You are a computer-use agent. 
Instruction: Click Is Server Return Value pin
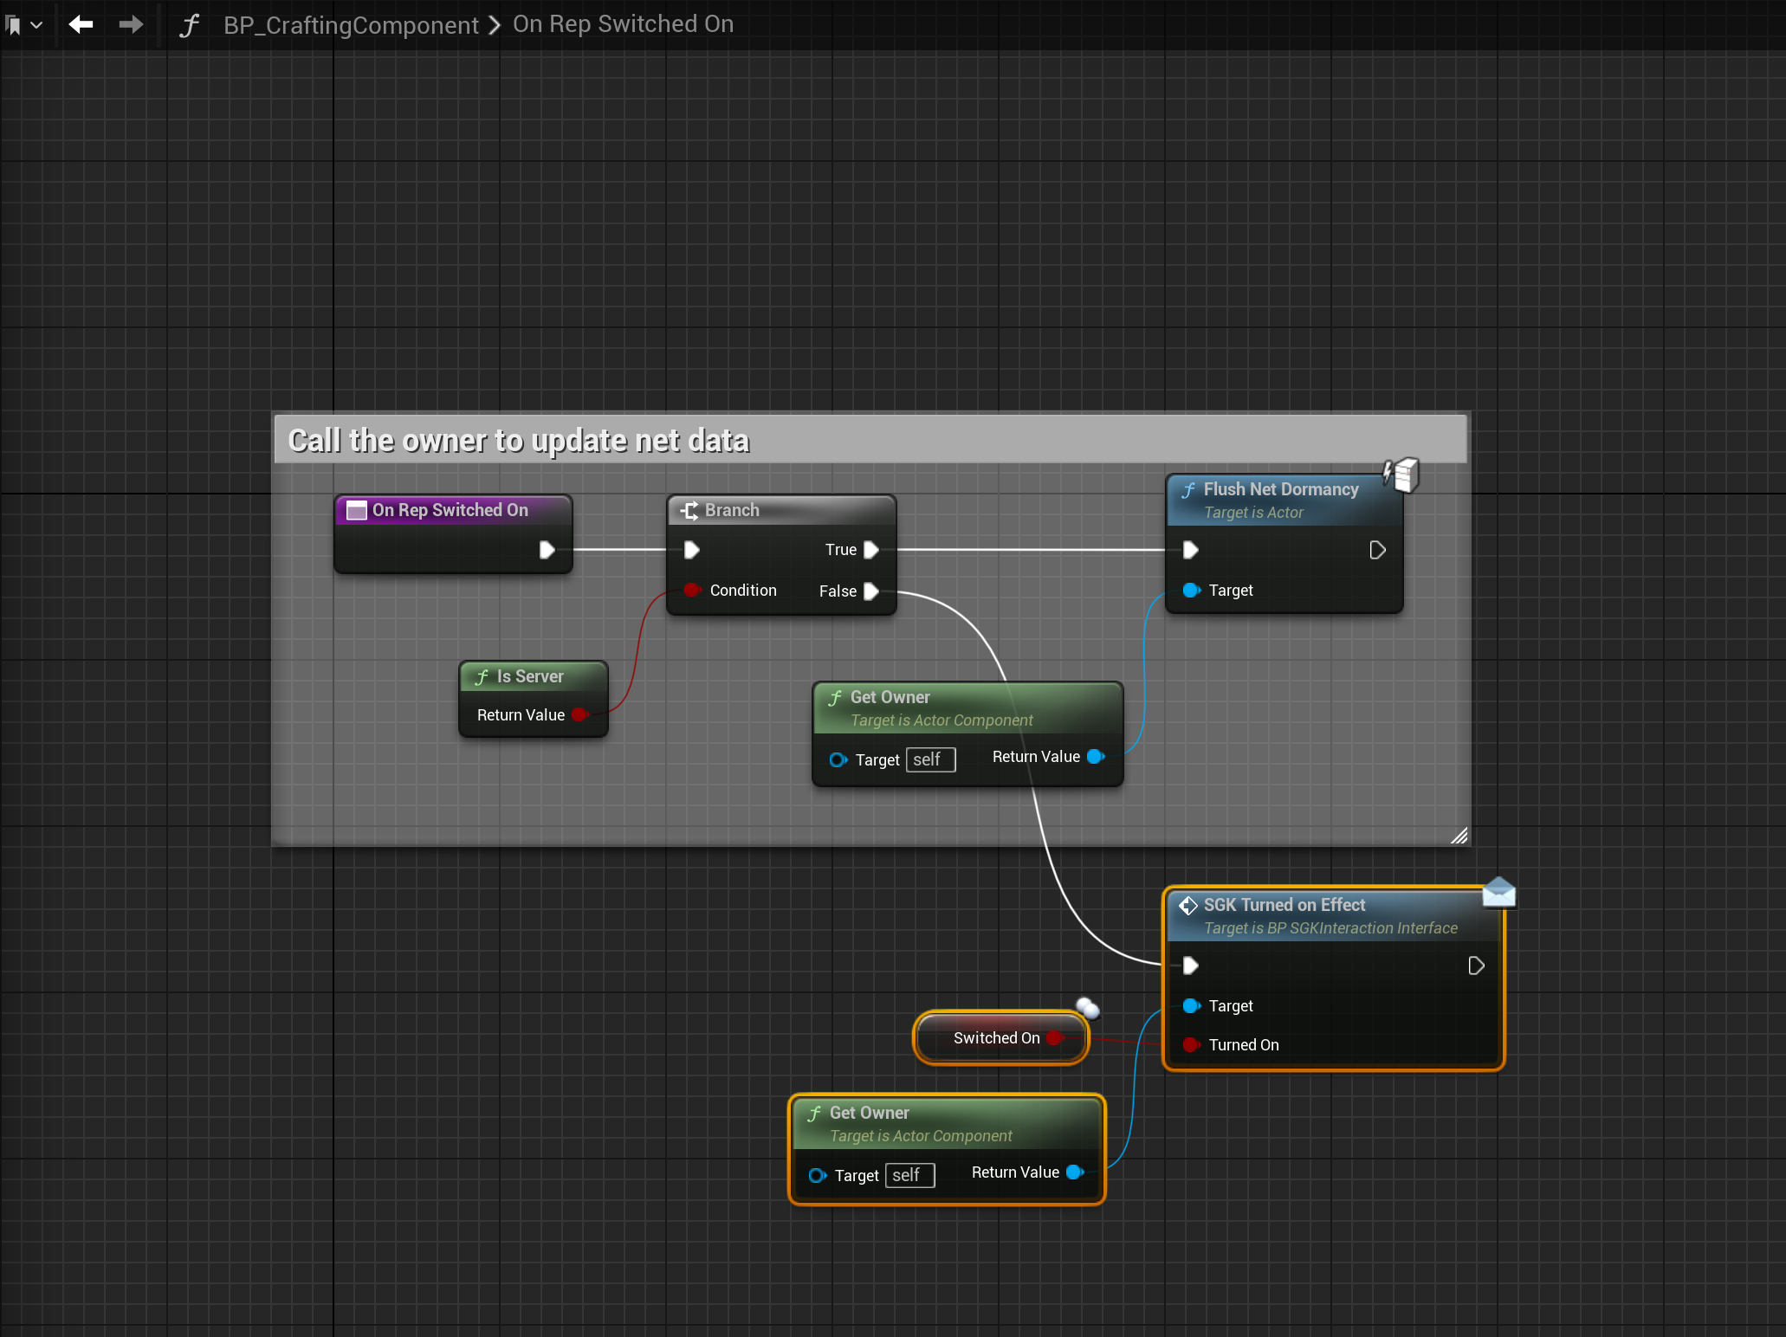579,715
